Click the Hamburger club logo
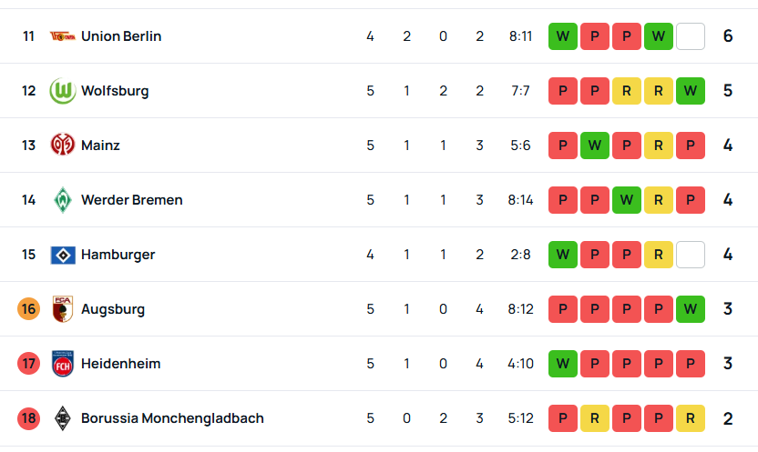 [63, 255]
